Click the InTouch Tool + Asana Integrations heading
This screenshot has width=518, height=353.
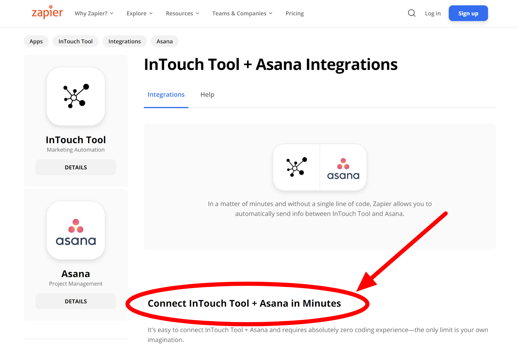[271, 64]
